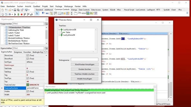Clear the Eigenschaften filter with icon
The width and height of the screenshot is (191, 107).
(46, 48)
